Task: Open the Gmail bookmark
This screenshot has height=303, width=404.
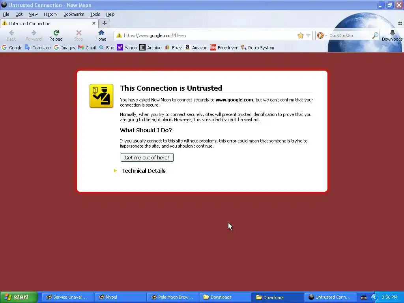Action: (x=87, y=48)
